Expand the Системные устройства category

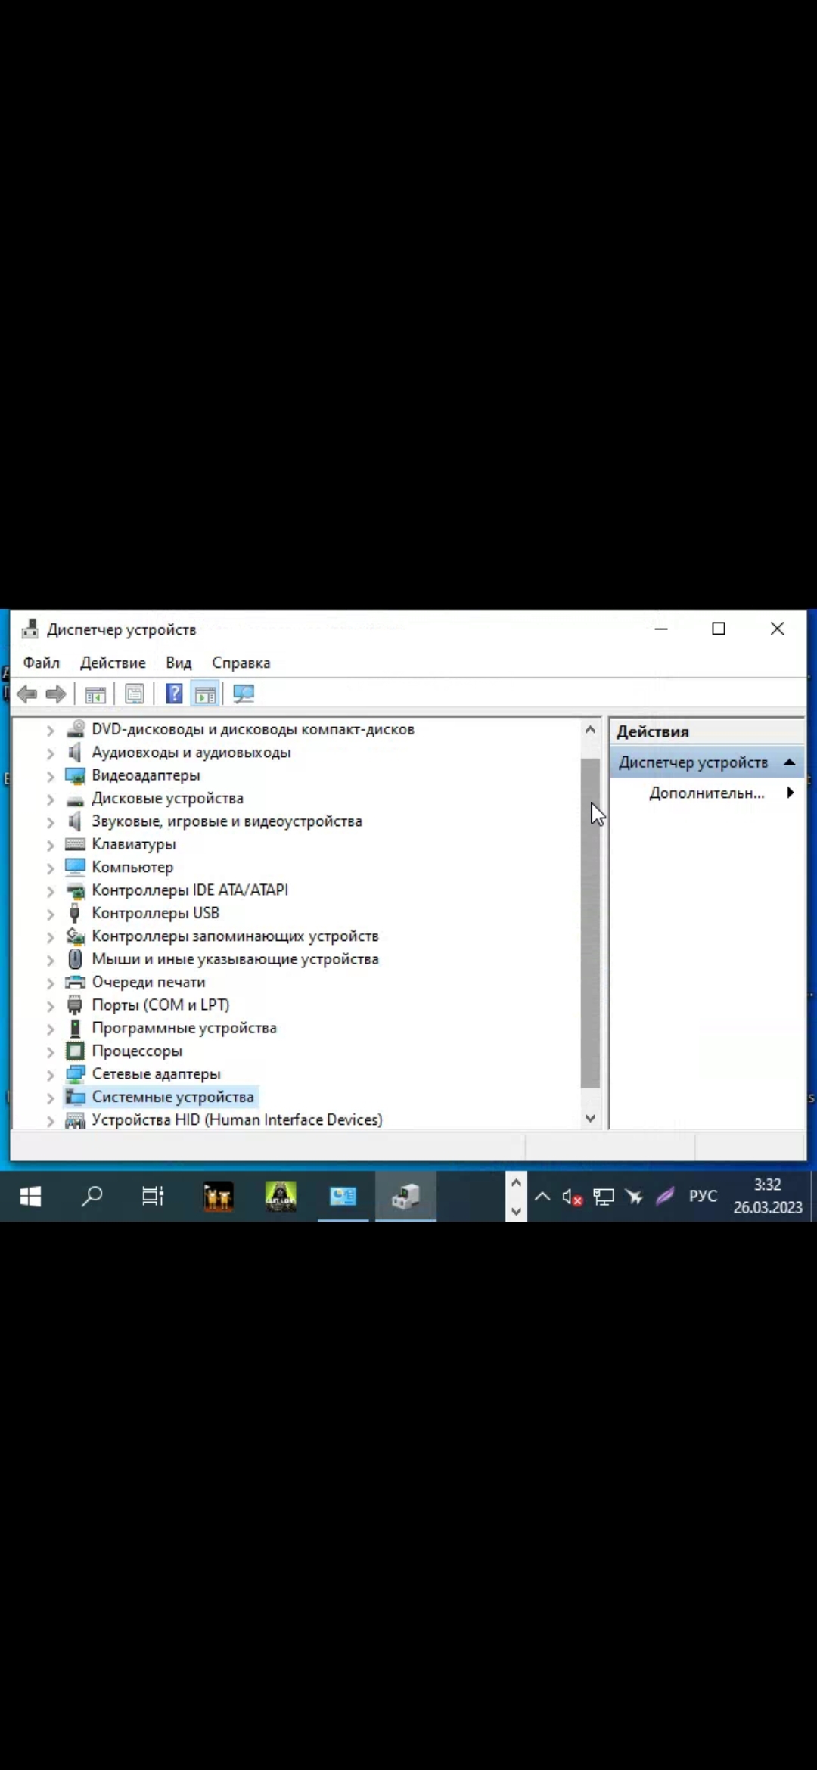pyautogui.click(x=51, y=1098)
